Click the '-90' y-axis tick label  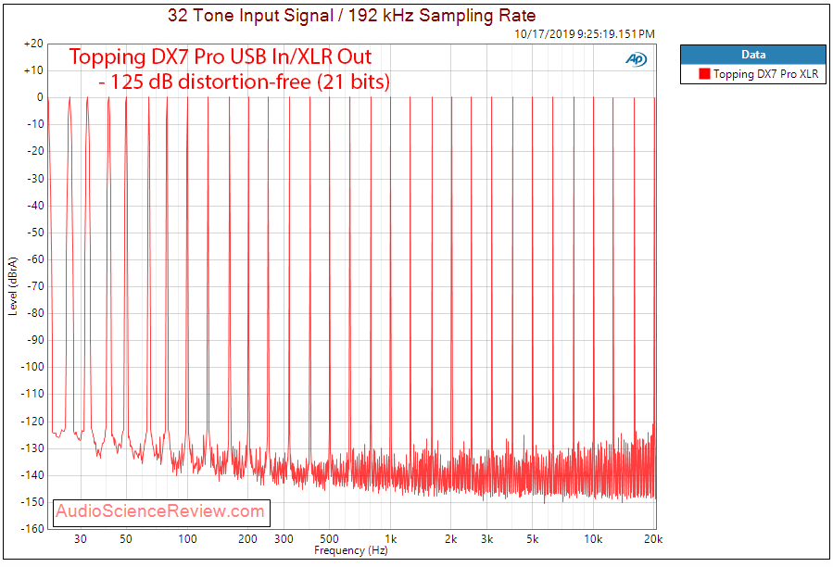(x=34, y=340)
